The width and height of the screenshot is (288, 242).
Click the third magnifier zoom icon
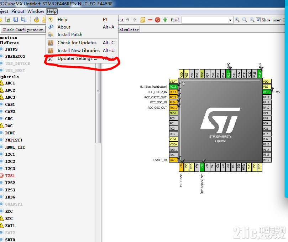252,20
